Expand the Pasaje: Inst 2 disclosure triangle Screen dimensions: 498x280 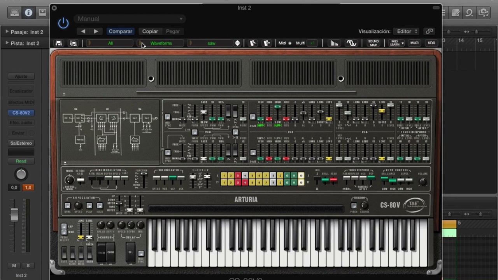click(7, 32)
